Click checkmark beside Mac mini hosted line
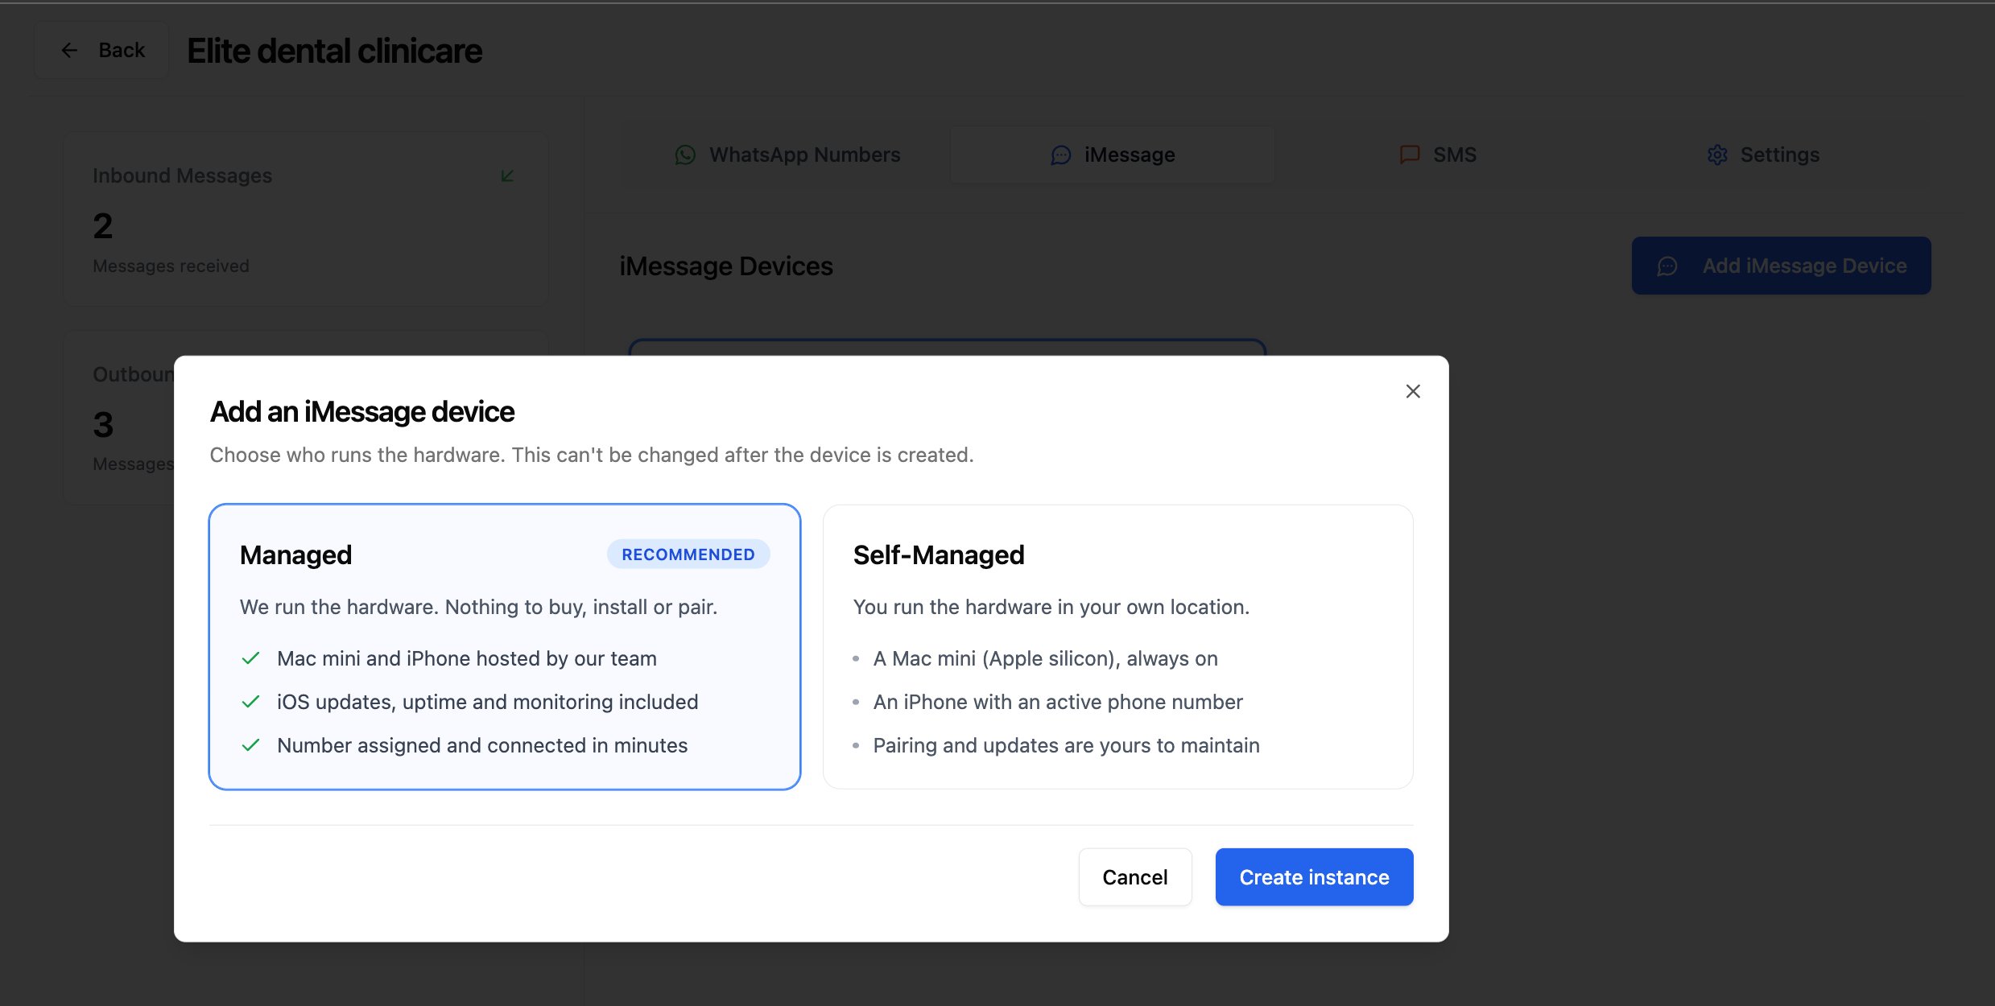 [x=250, y=658]
